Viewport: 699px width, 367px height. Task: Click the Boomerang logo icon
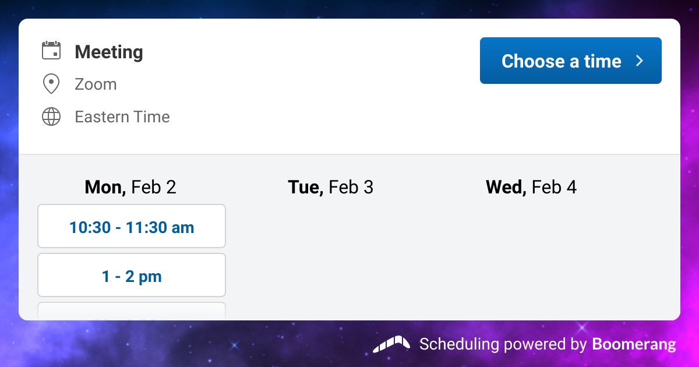pos(391,344)
